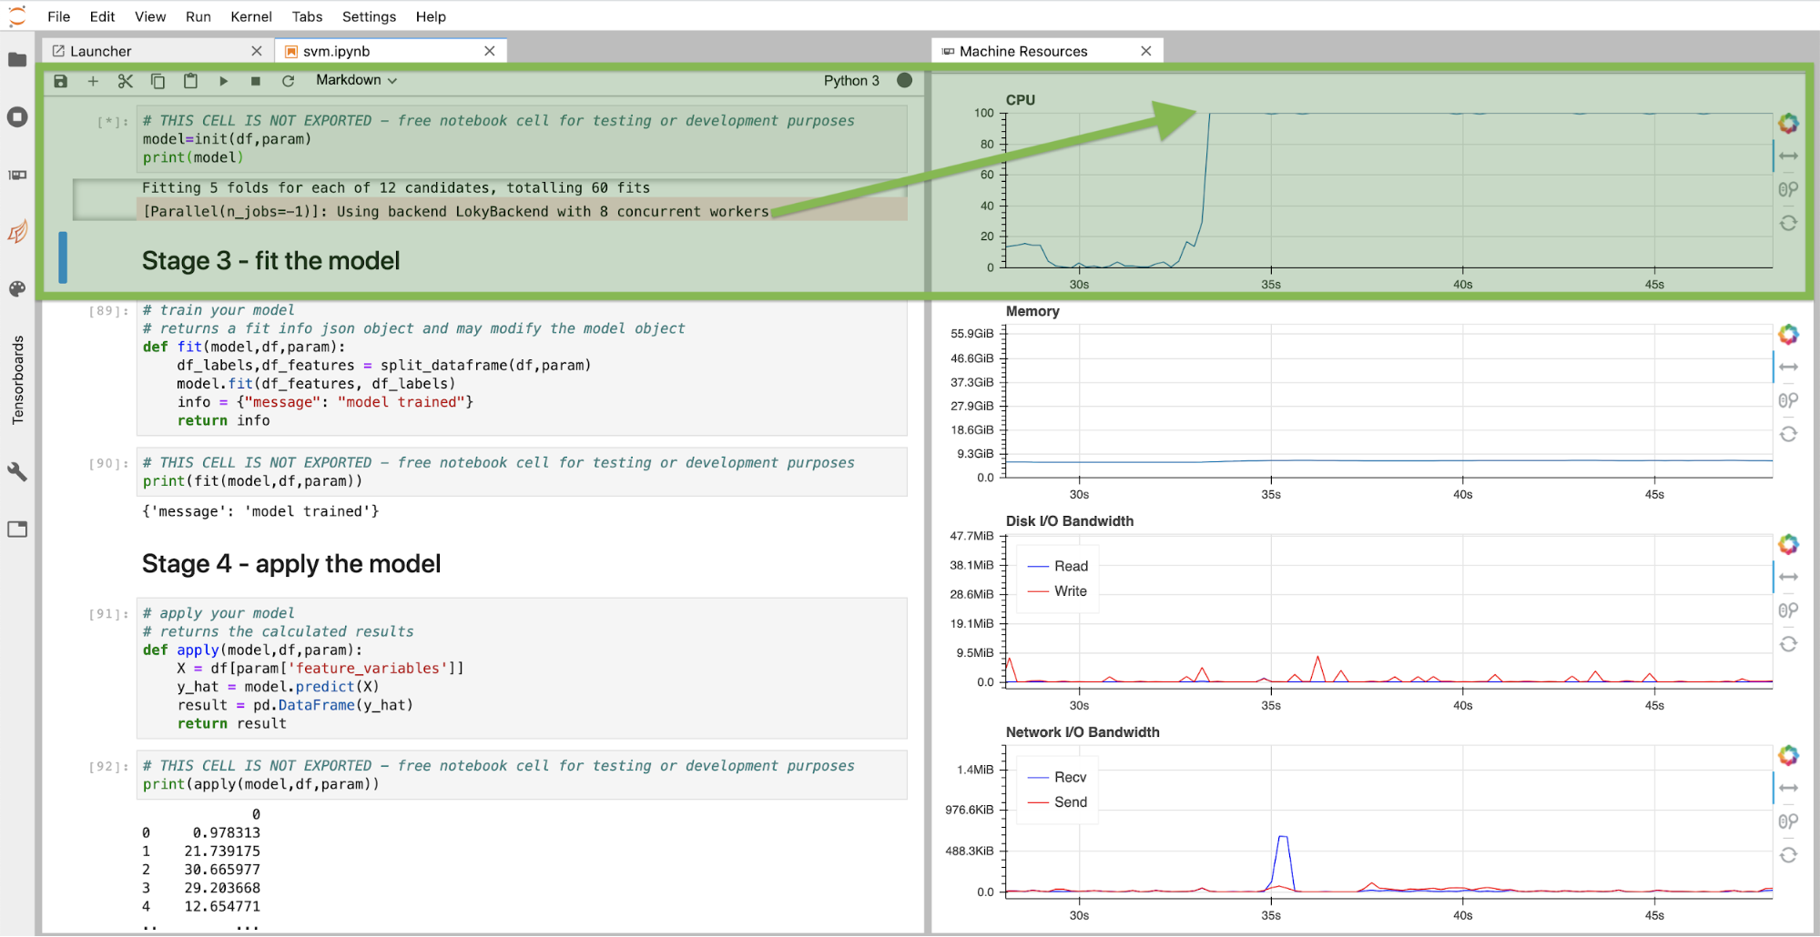The width and height of the screenshot is (1820, 937).
Task: Paste cells using the clipboard icon
Action: tap(190, 81)
